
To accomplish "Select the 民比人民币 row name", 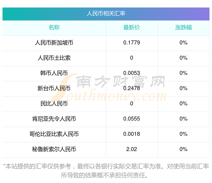I will point(54,104).
